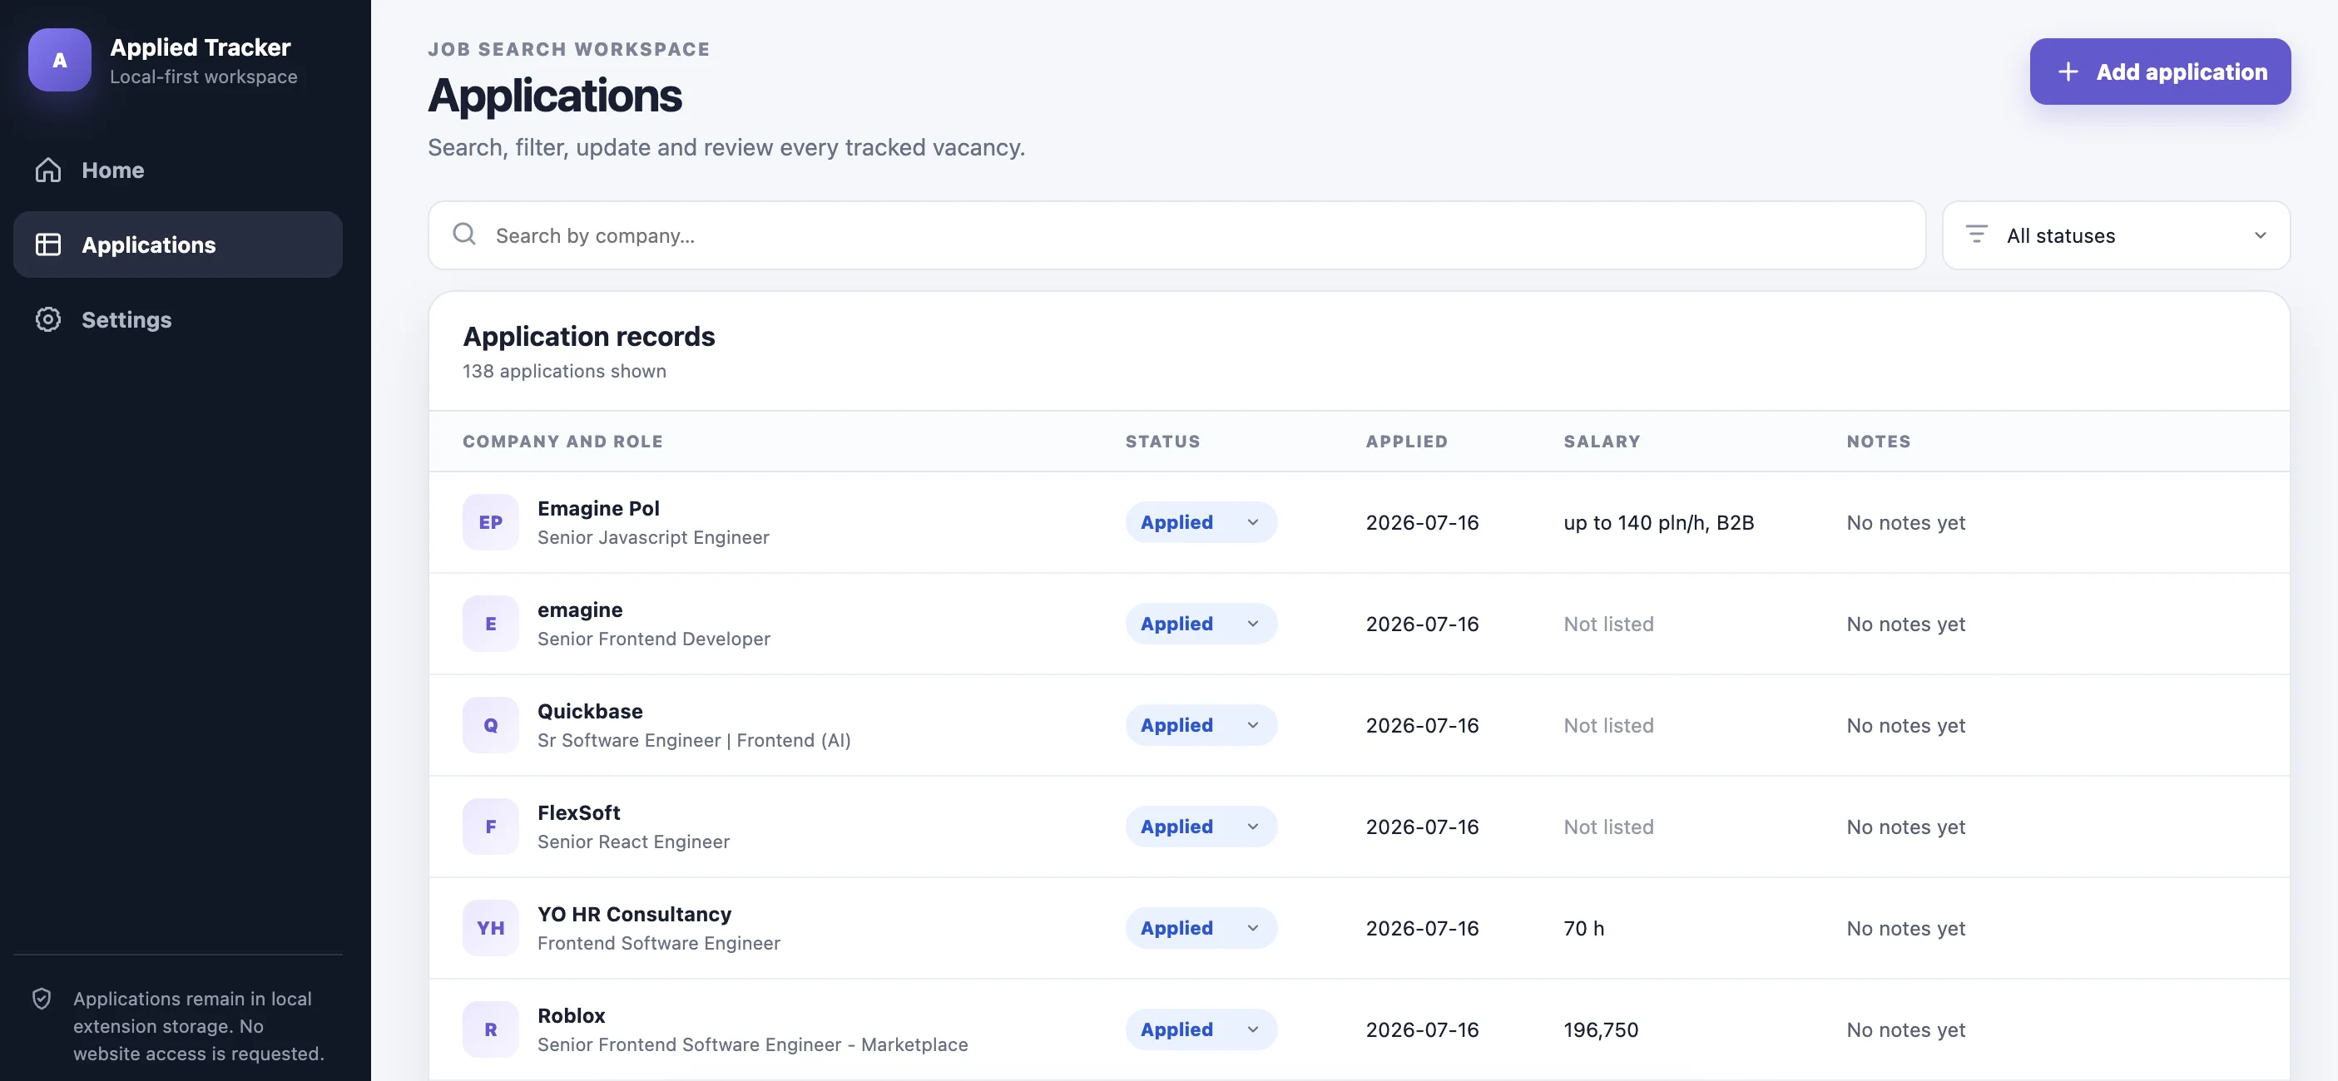Click the Applied column header
The height and width of the screenshot is (1081, 2338).
pos(1407,441)
